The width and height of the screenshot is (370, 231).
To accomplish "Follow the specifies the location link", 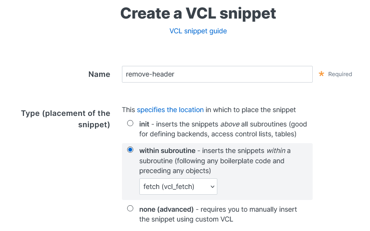I will [170, 110].
